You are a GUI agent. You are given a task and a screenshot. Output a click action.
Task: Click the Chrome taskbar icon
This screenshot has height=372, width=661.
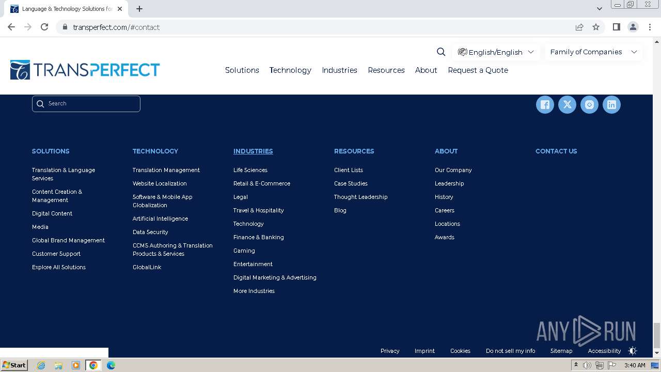pos(93,365)
